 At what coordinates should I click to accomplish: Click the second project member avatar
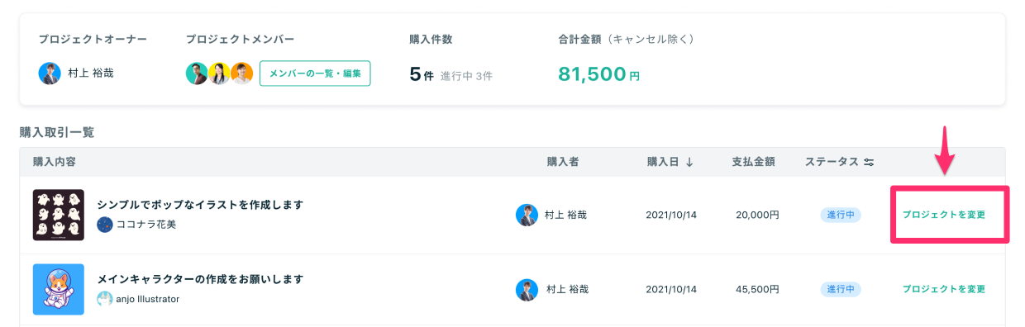pos(219,73)
